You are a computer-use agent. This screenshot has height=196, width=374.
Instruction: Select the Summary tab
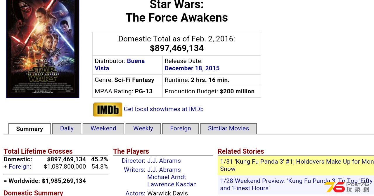click(x=30, y=129)
